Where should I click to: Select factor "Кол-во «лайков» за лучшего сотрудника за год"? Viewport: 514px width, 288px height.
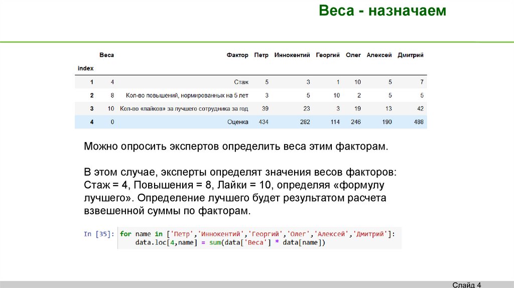click(x=184, y=108)
